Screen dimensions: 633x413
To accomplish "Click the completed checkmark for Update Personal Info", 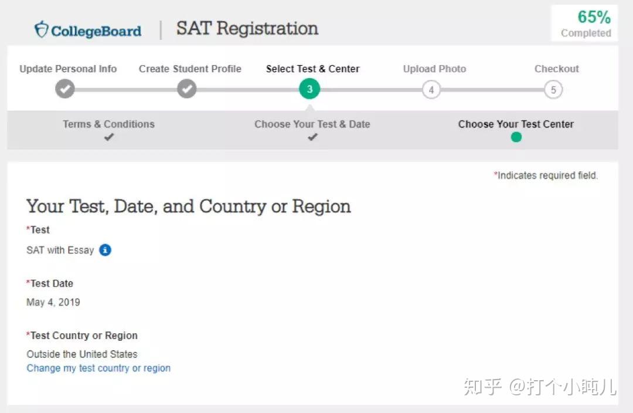I will 64,89.
